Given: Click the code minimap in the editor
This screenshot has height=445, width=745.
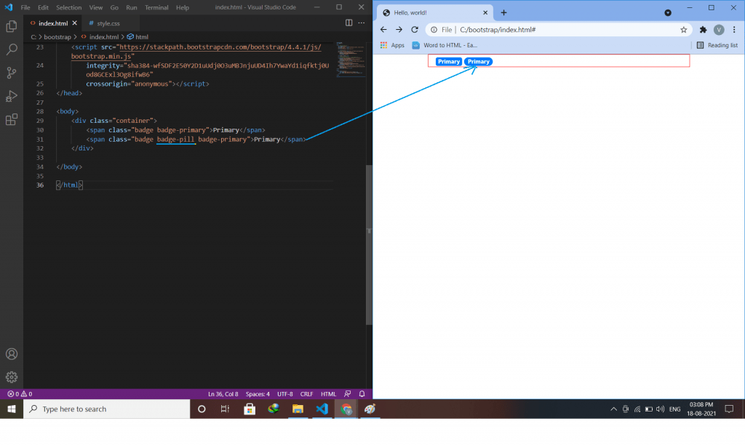Looking at the screenshot, I should 351,60.
